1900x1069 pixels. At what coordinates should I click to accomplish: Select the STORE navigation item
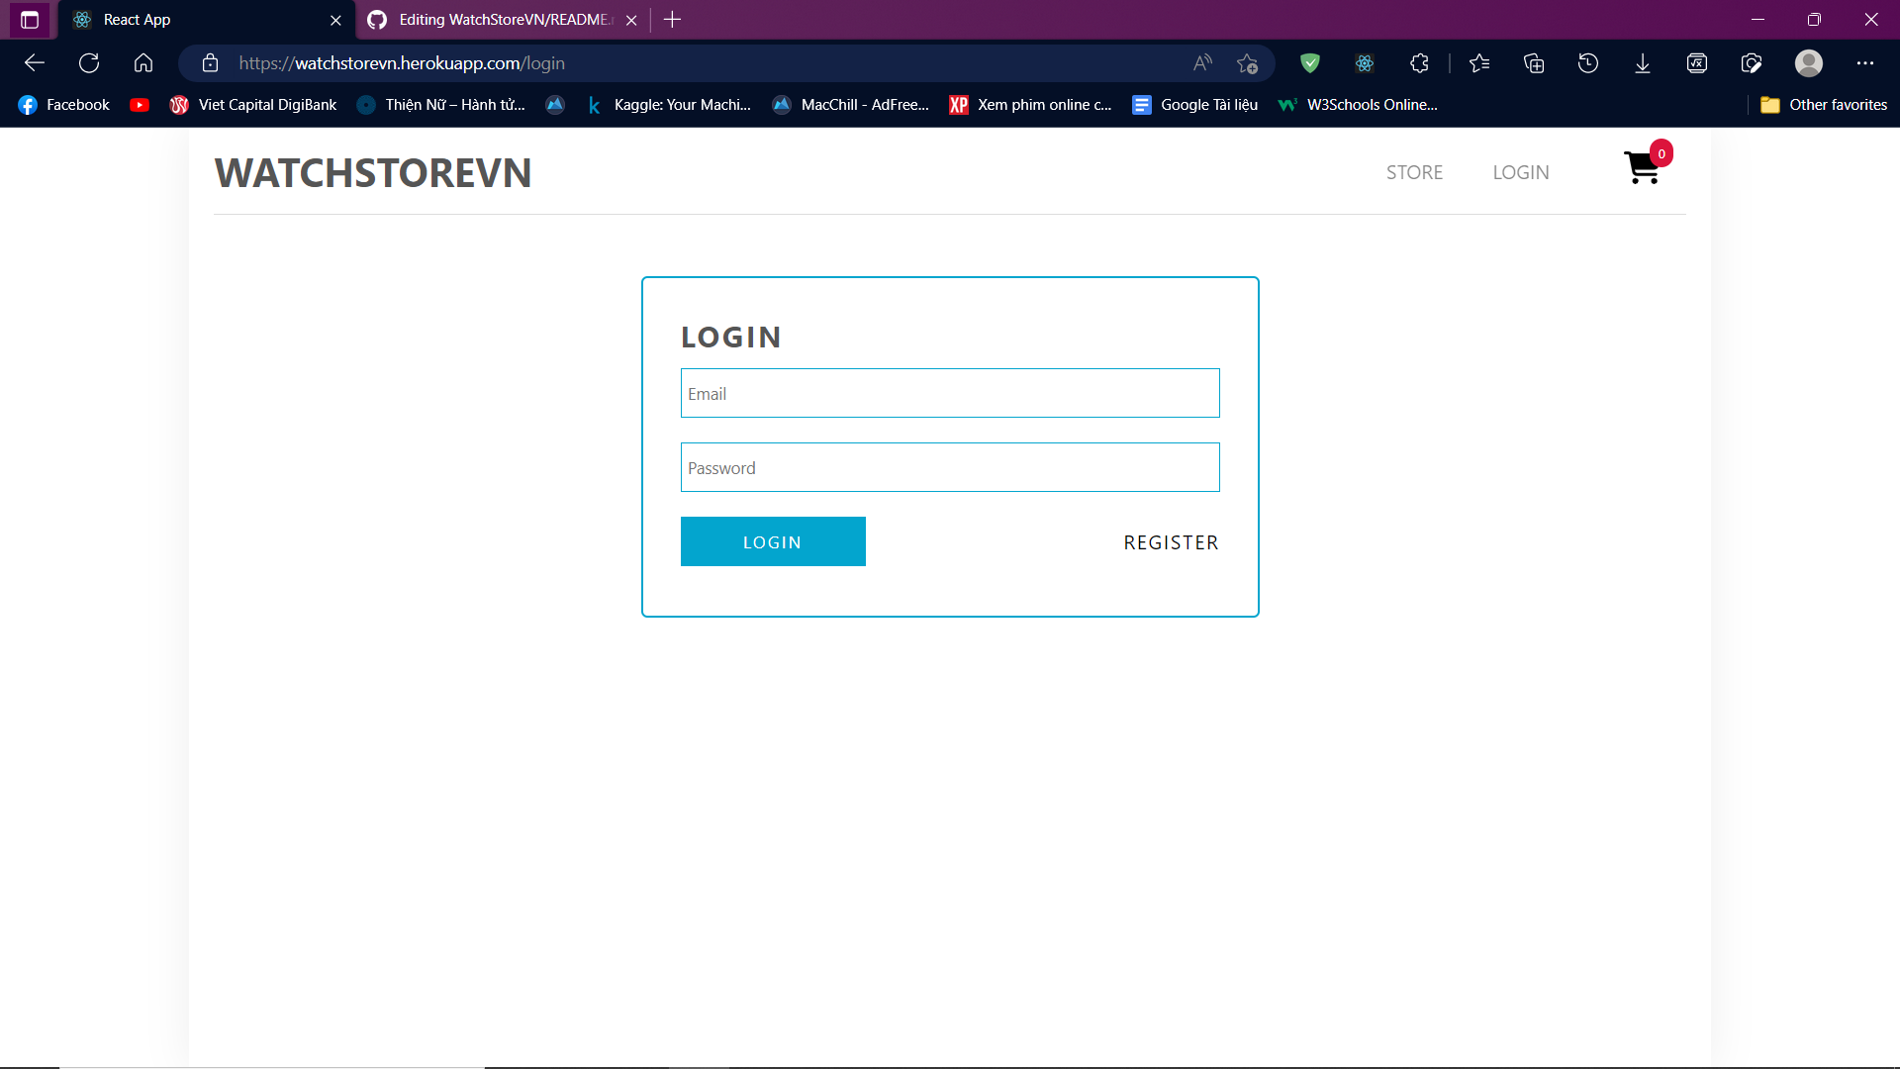pos(1414,172)
